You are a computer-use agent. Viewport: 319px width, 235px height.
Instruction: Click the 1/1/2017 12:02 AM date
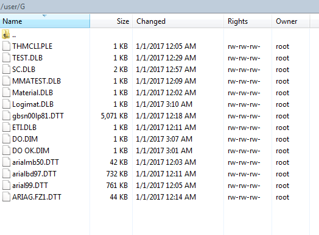(x=166, y=93)
